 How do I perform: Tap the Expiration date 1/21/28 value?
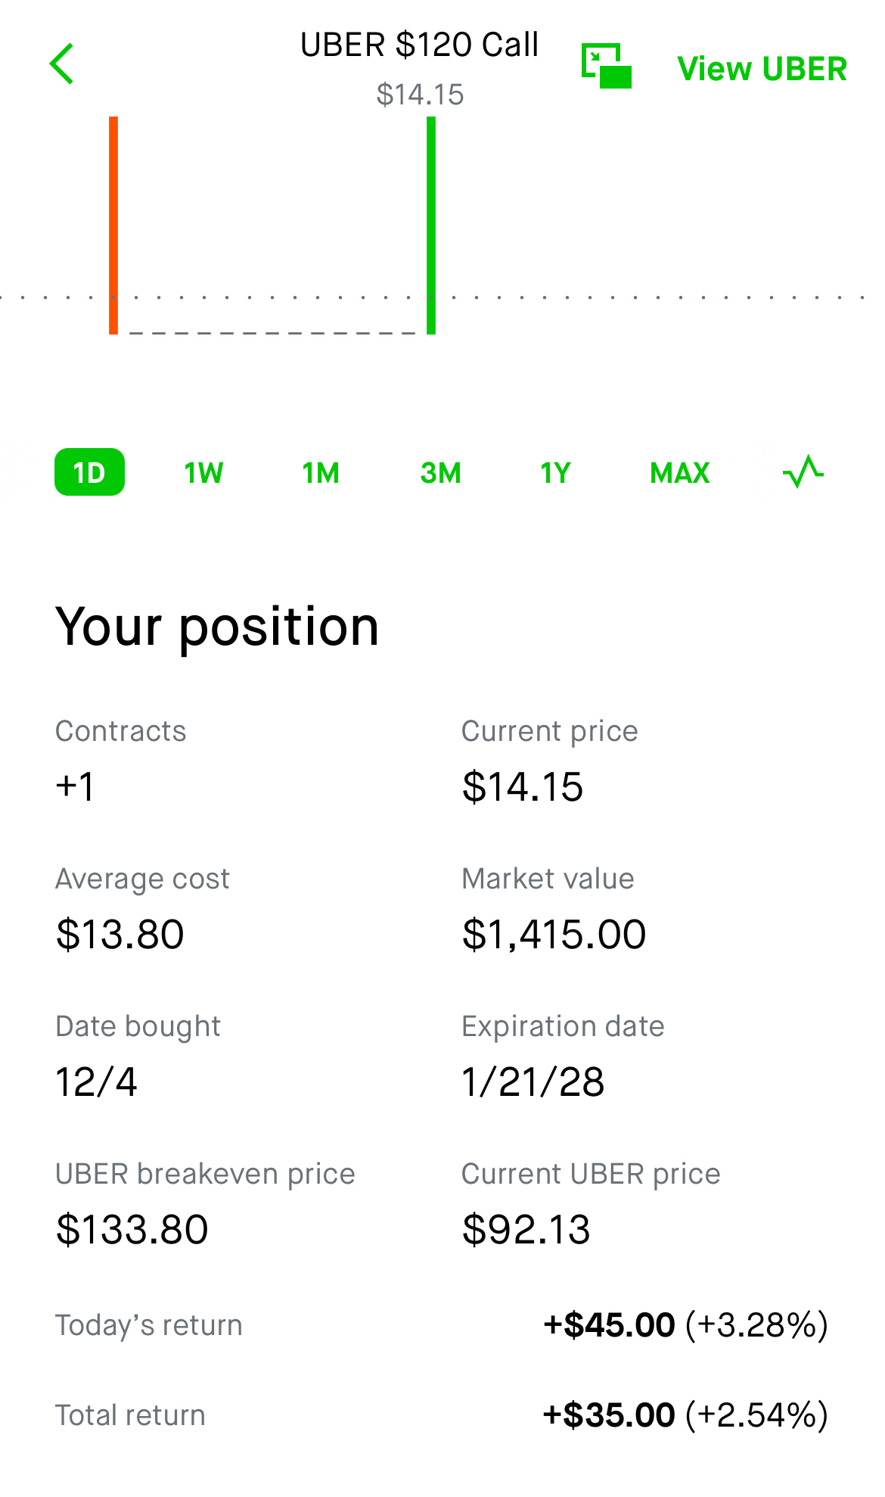click(x=533, y=1082)
